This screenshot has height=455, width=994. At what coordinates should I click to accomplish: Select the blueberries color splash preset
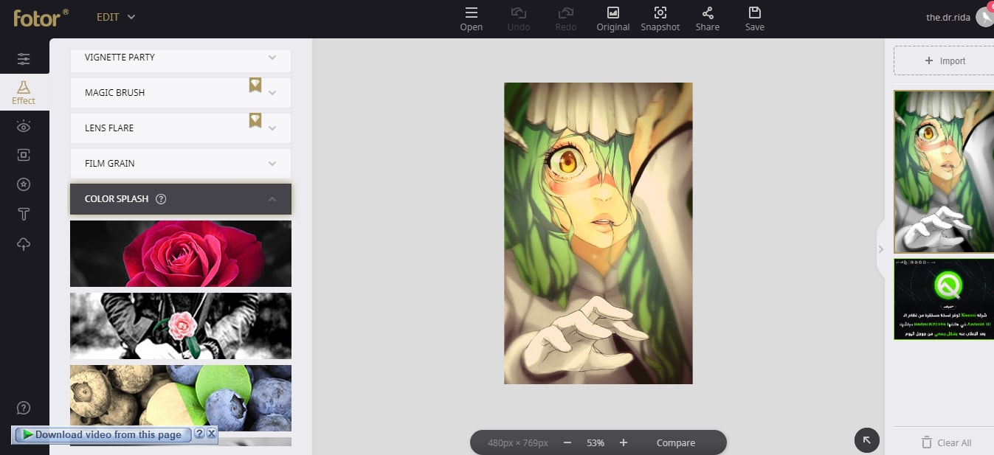point(181,398)
